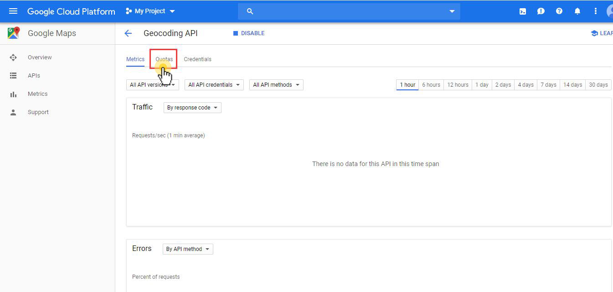This screenshot has height=292, width=613.
Task: Go back using the left arrow
Action: point(128,33)
